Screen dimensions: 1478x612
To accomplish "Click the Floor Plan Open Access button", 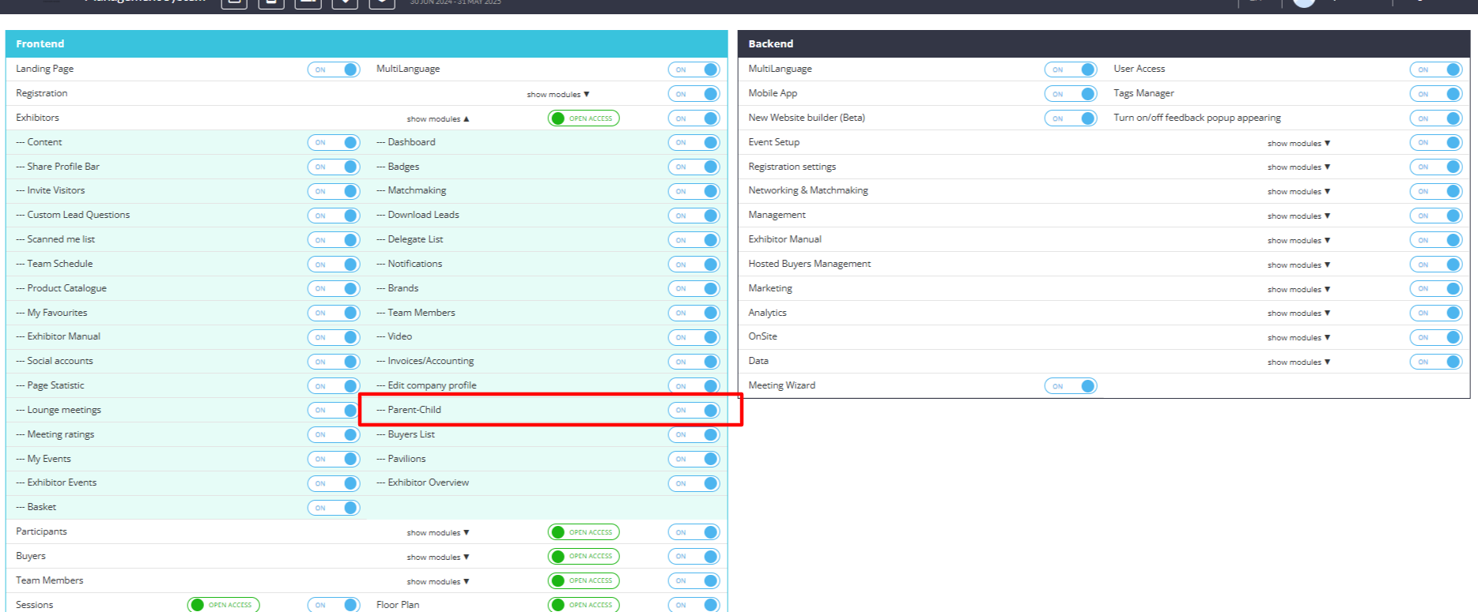I will (584, 605).
